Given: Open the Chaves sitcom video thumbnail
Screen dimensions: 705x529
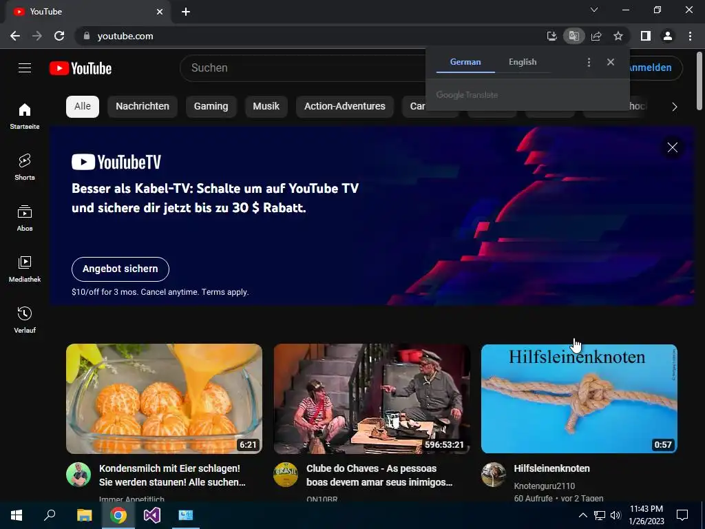Looking at the screenshot, I should (x=372, y=399).
